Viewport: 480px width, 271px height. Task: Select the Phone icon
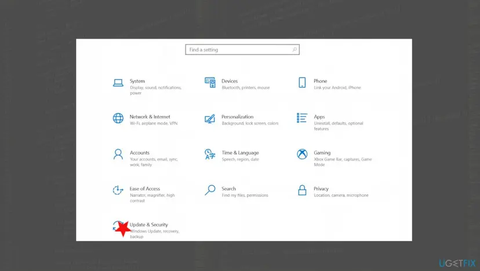pyautogui.click(x=302, y=83)
